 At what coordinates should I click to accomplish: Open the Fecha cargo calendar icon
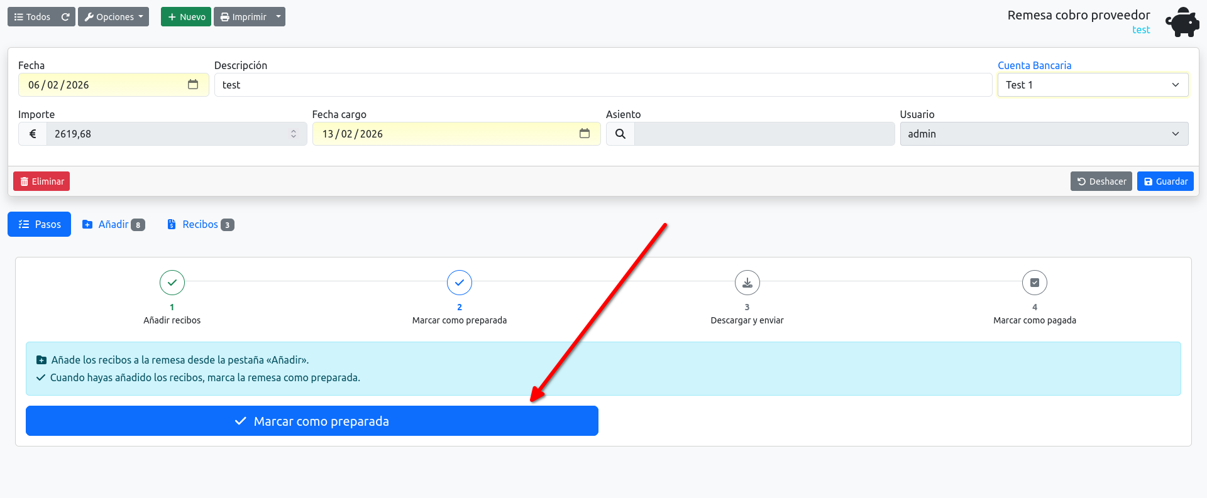(585, 133)
